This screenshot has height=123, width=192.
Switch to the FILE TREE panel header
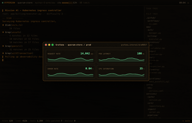pos(152,14)
